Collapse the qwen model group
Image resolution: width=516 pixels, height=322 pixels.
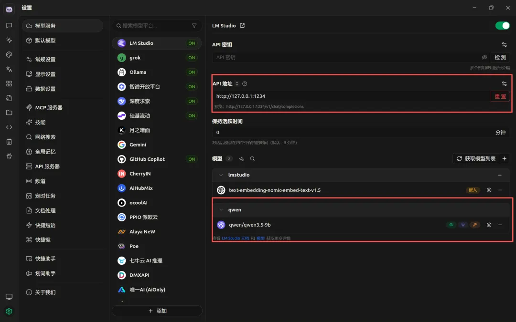(x=221, y=209)
